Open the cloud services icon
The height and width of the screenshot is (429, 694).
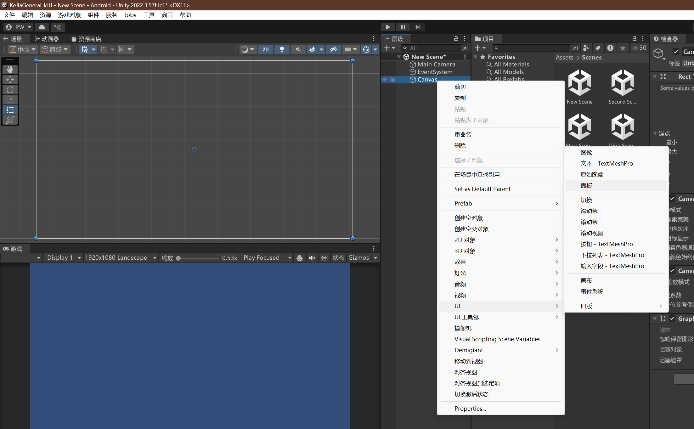[42, 27]
